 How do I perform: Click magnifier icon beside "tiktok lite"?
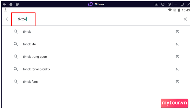pyautogui.click(x=16, y=44)
